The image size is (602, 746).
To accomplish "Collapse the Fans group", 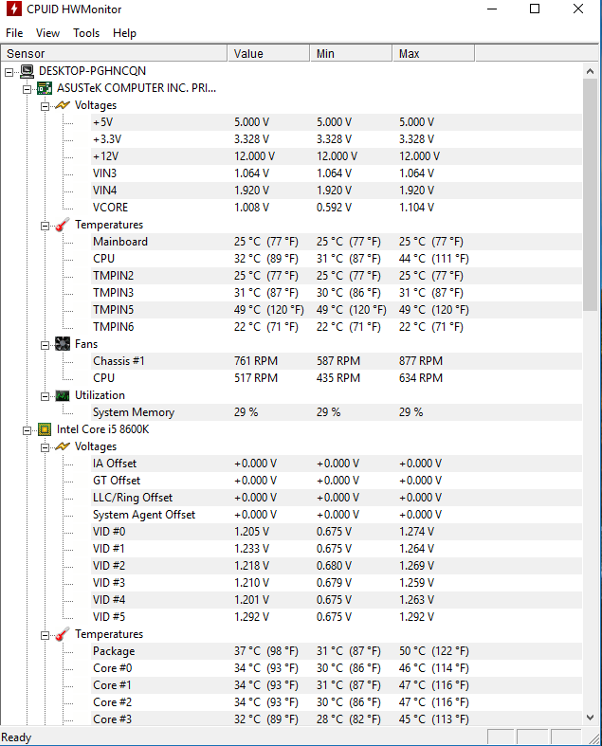I will 46,345.
